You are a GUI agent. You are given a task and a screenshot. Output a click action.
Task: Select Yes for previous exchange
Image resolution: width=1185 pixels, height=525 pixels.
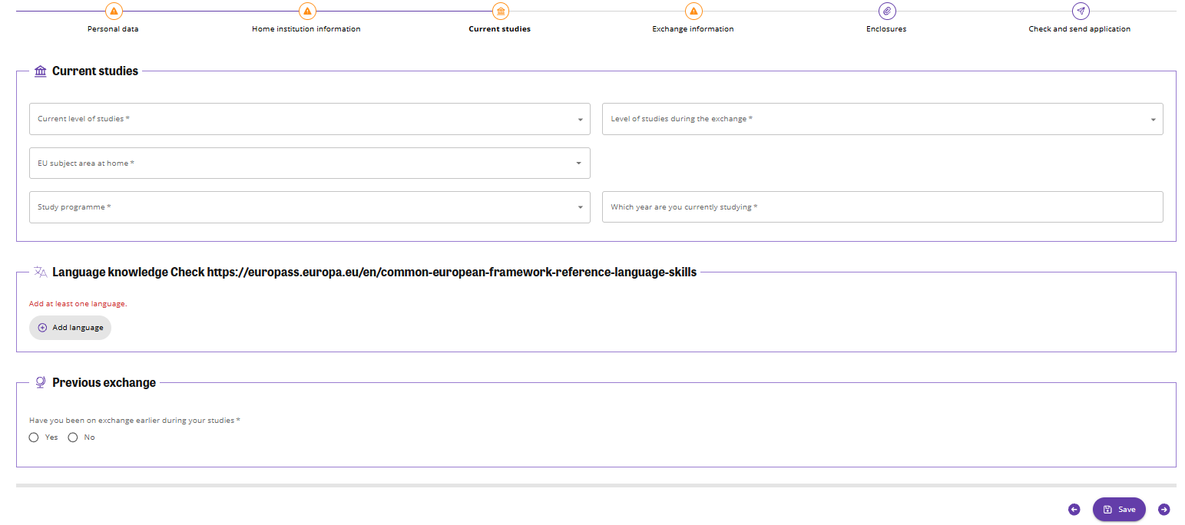(x=34, y=438)
